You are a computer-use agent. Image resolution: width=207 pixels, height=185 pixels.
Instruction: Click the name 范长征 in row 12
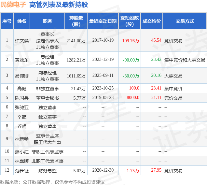(x=22, y=171)
